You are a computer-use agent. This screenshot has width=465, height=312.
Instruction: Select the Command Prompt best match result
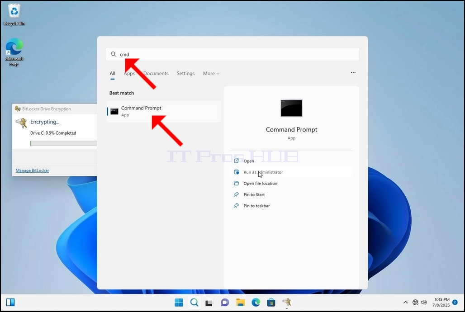(164, 111)
